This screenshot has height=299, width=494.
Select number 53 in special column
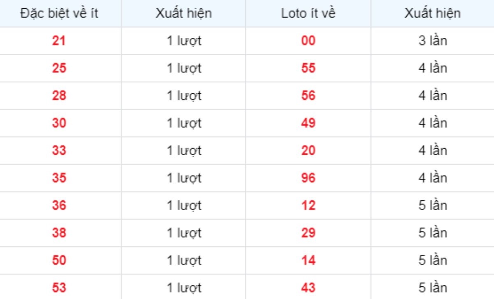click(x=59, y=288)
